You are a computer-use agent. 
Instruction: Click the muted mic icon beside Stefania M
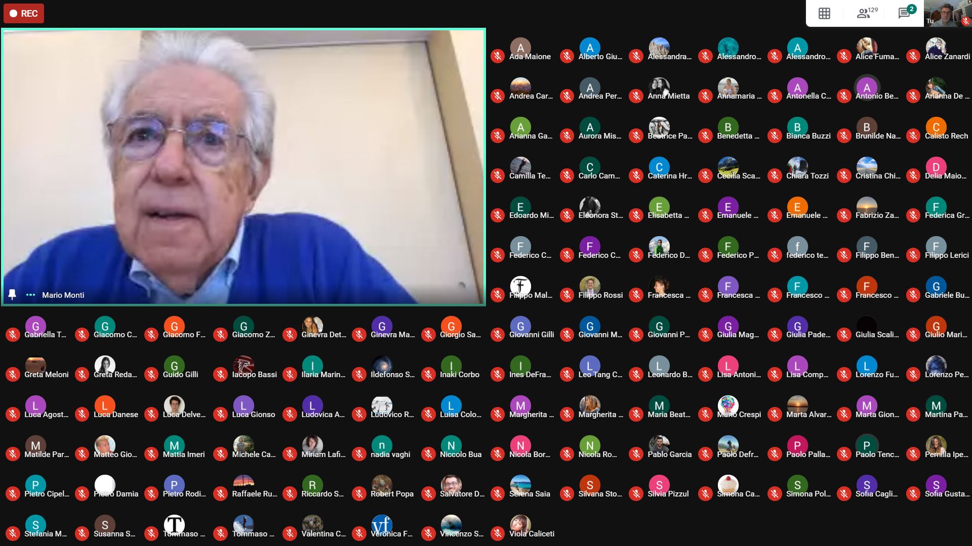pos(13,534)
